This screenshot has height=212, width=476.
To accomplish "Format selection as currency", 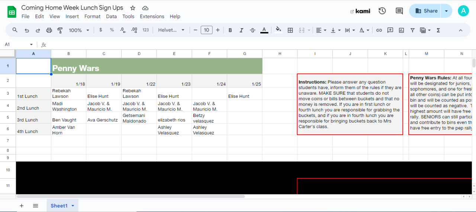I will click(100, 30).
